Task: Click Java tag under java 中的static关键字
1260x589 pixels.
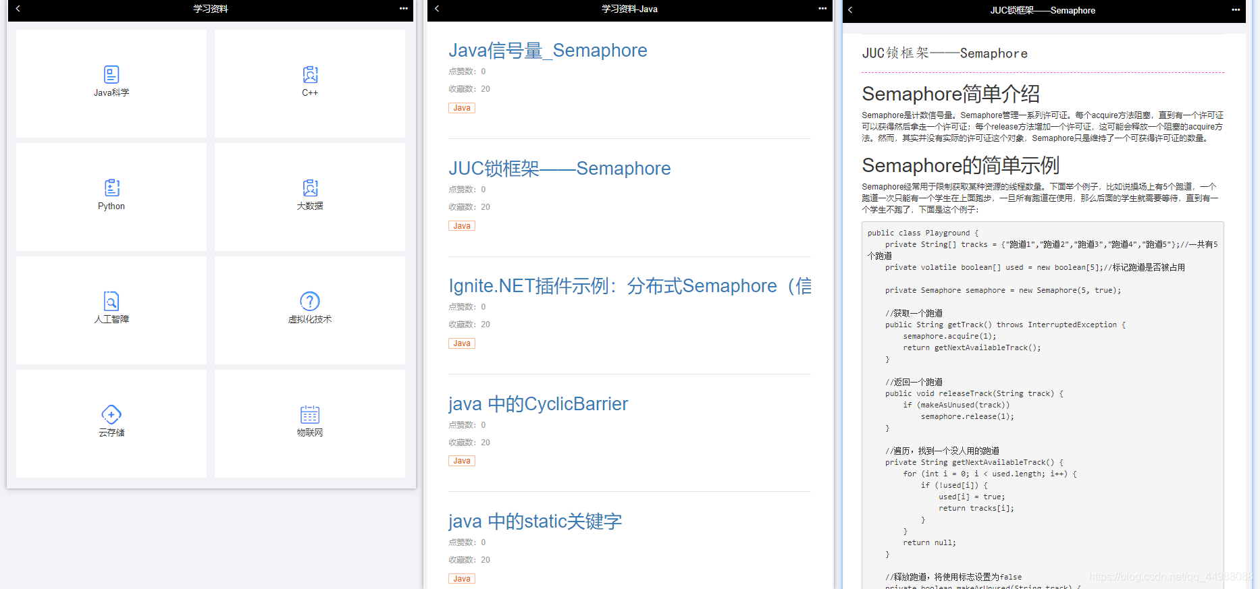Action: click(462, 579)
